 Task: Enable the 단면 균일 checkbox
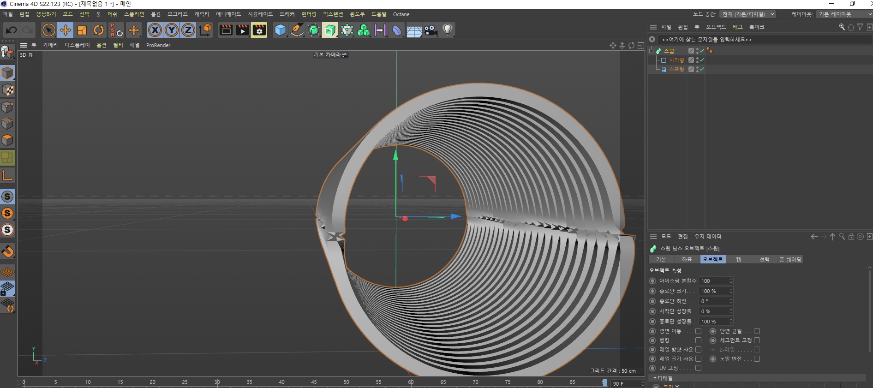[x=757, y=331]
